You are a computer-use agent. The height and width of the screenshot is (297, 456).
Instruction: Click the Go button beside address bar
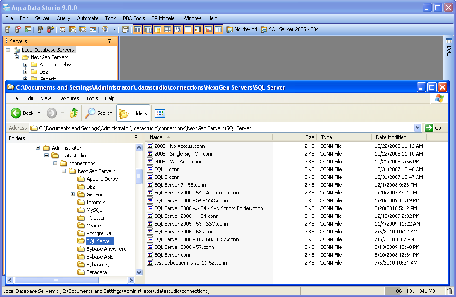coord(433,128)
